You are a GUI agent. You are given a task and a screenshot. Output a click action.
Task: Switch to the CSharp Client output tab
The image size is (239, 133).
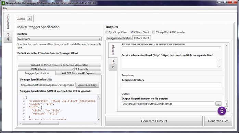[141, 38]
